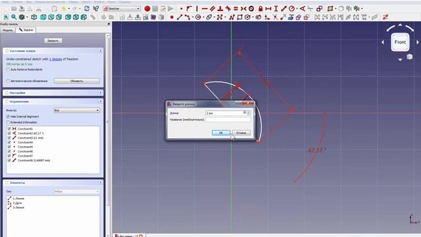Click the Front face of navigation cube
Image resolution: width=421 pixels, height=237 pixels.
click(x=400, y=42)
